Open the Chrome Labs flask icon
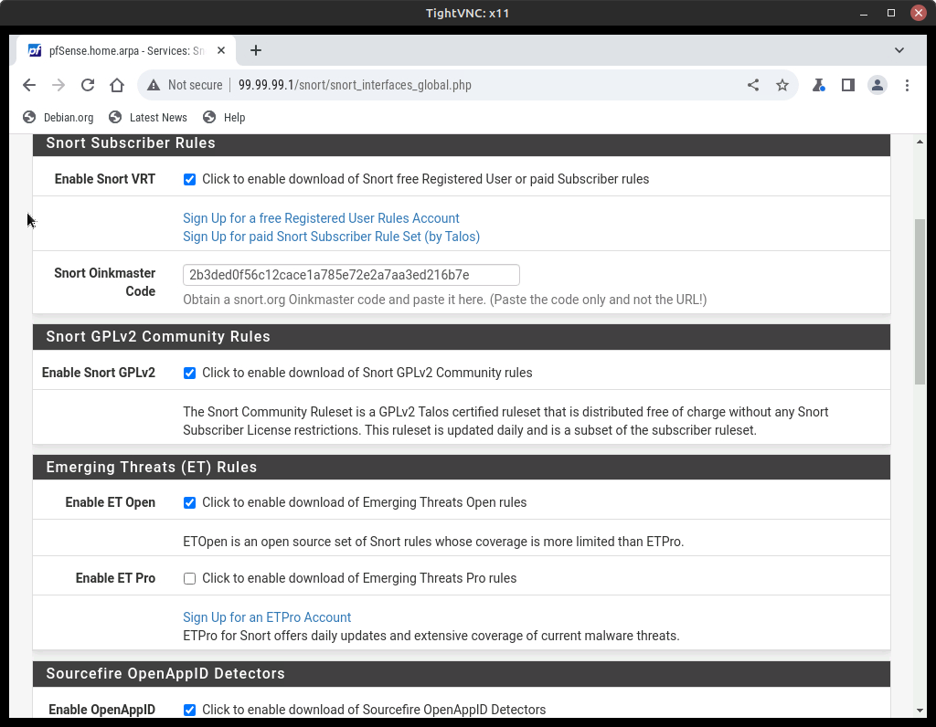This screenshot has width=936, height=727. click(818, 85)
